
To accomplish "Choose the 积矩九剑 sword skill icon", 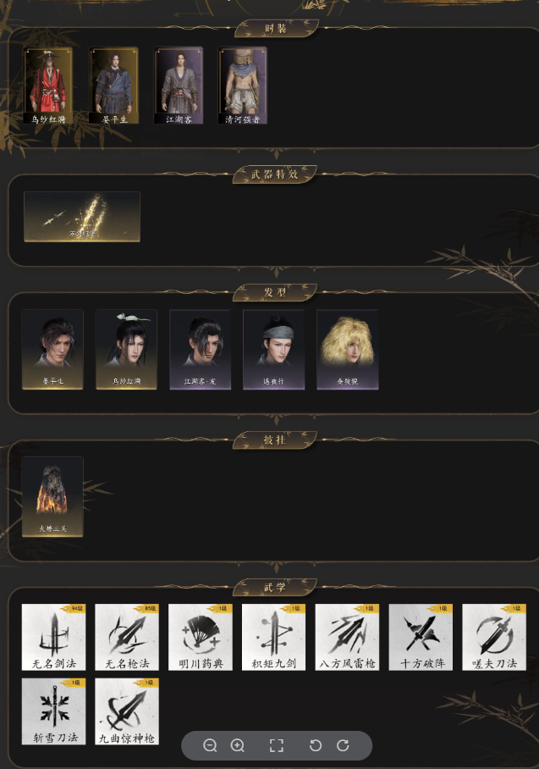I will pyautogui.click(x=274, y=637).
